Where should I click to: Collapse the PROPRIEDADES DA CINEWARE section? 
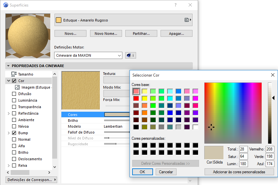coord(8,66)
